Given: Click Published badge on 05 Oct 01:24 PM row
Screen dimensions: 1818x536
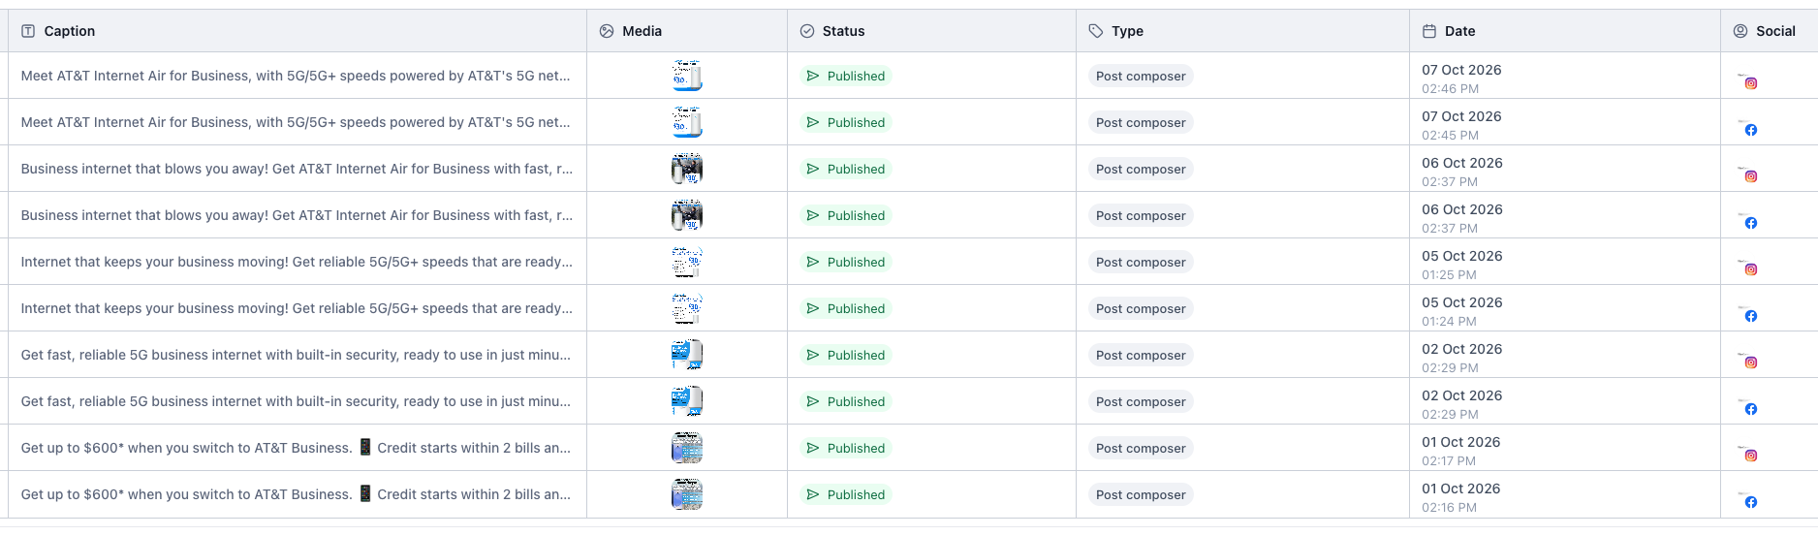Looking at the screenshot, I should [845, 308].
